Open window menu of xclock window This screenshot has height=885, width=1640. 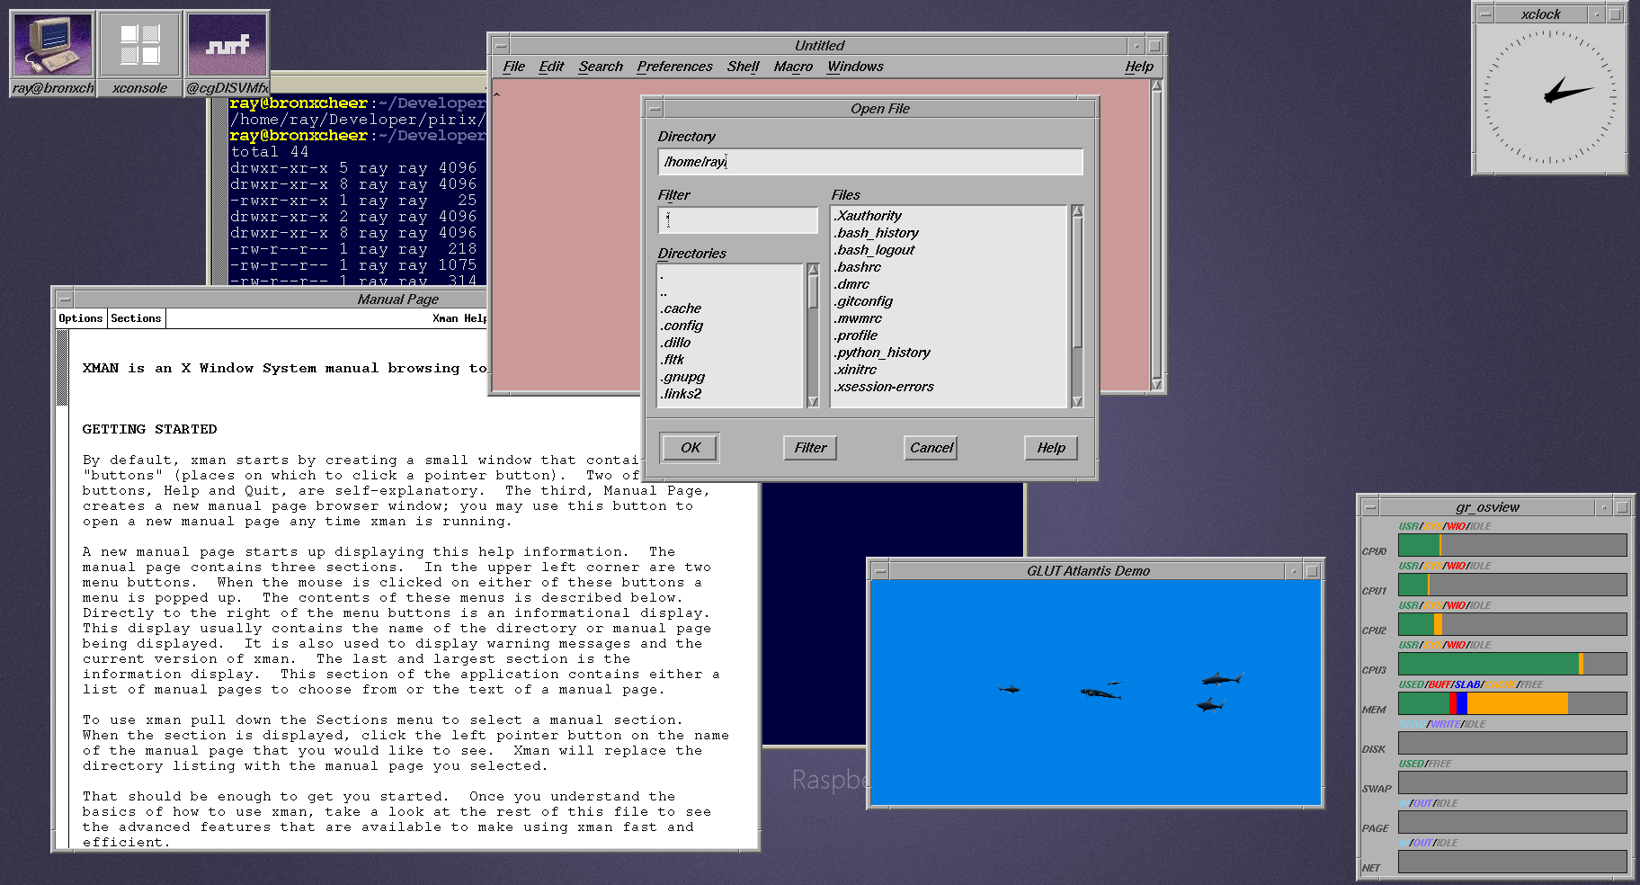pyautogui.click(x=1485, y=14)
